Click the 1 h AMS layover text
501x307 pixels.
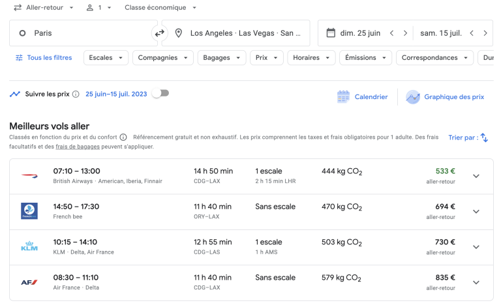[266, 252]
